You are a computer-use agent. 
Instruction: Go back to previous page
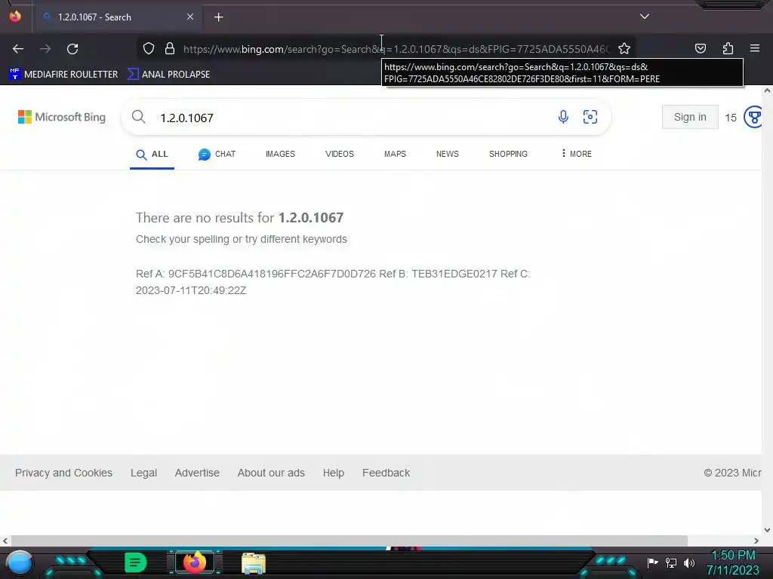(x=18, y=49)
